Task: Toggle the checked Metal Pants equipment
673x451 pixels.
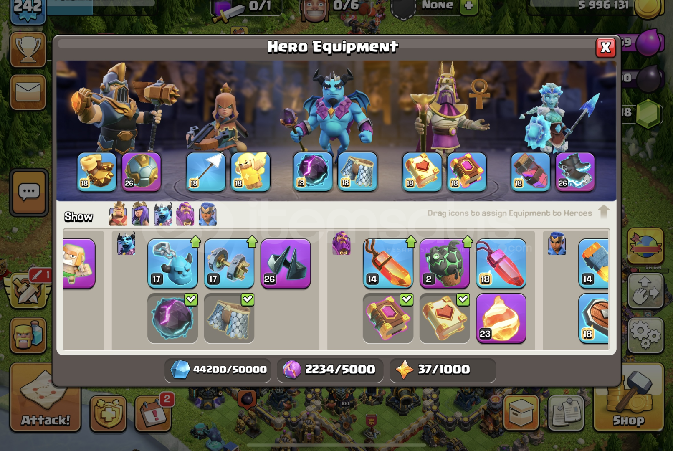Action: (x=229, y=318)
